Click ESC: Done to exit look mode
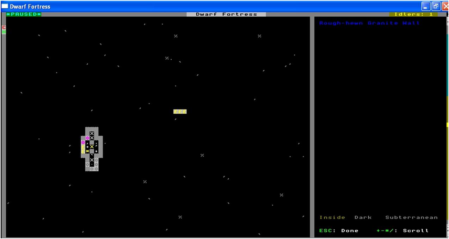This screenshot has height=239, width=449. coord(339,231)
